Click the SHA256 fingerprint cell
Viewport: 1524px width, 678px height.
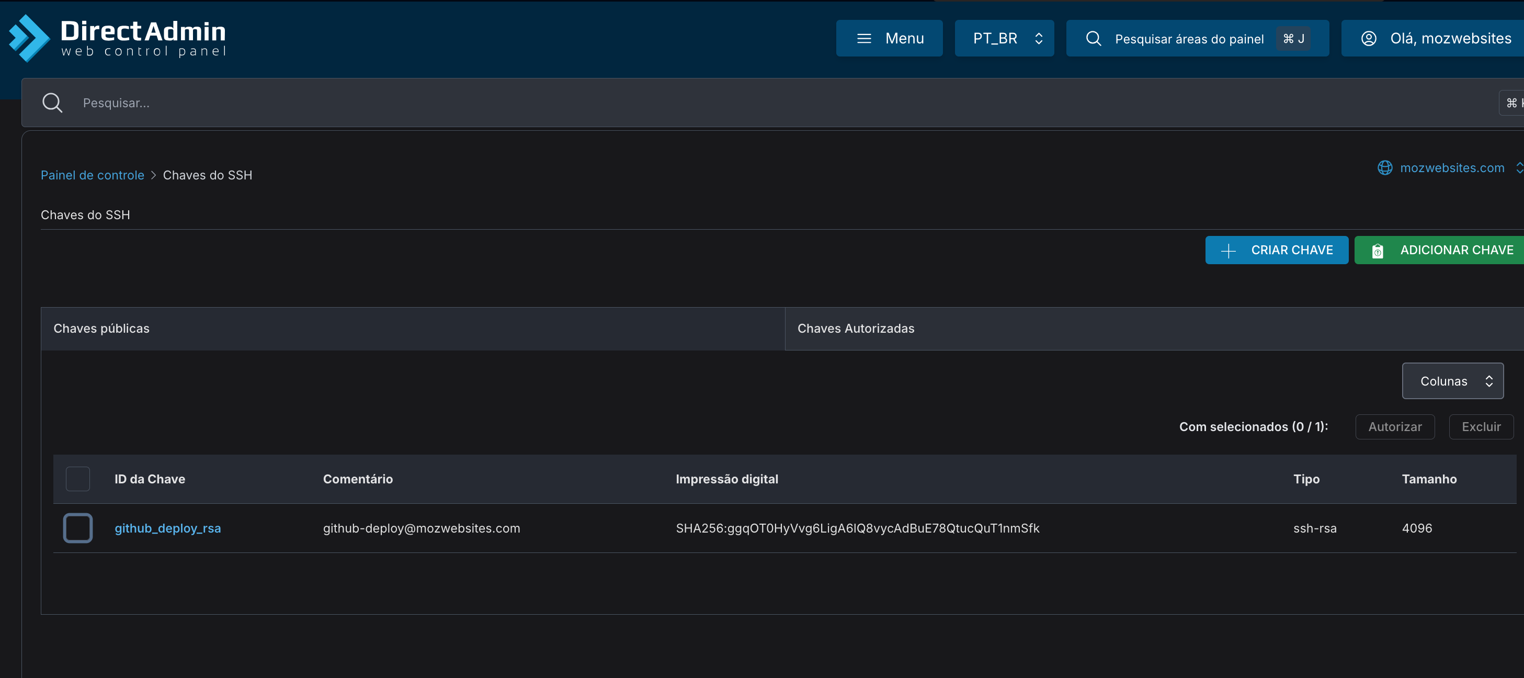point(857,528)
